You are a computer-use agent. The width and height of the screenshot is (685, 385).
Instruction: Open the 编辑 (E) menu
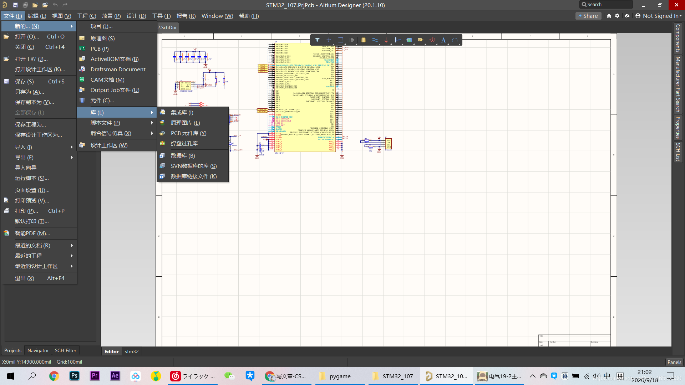pos(37,16)
